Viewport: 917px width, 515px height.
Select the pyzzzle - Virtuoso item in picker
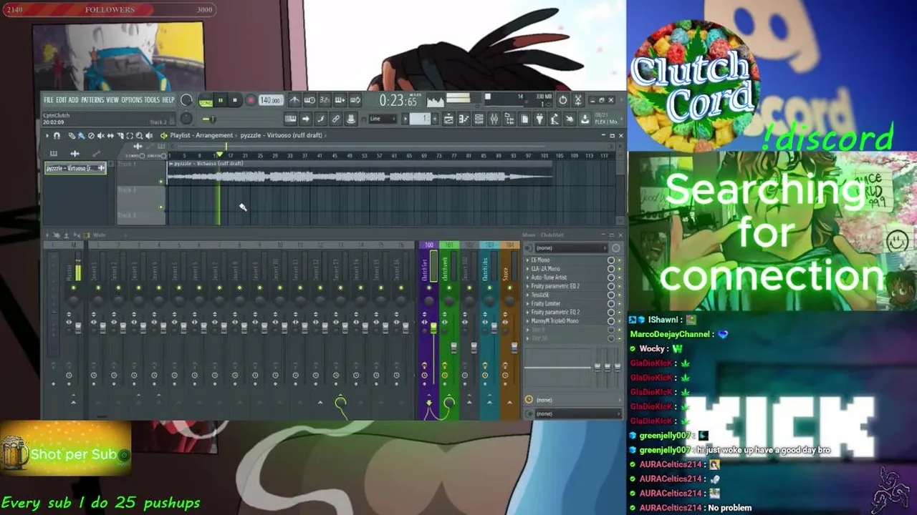pos(75,168)
